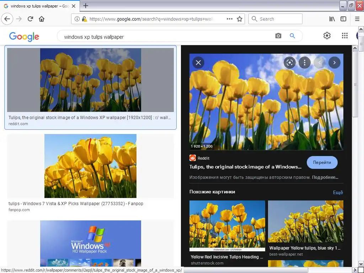Open the best-wallpaper.net yellow tulips thumbnail
364x273 pixels.
305,221
